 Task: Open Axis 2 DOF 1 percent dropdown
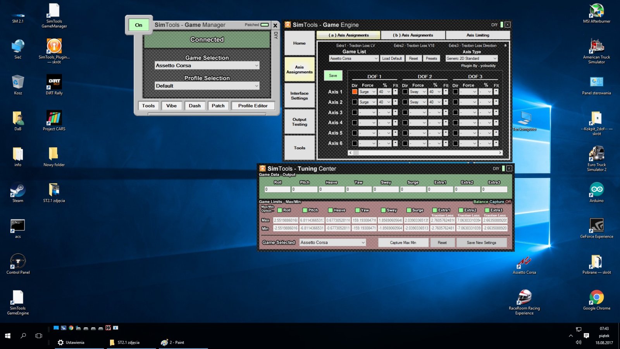pos(384,102)
